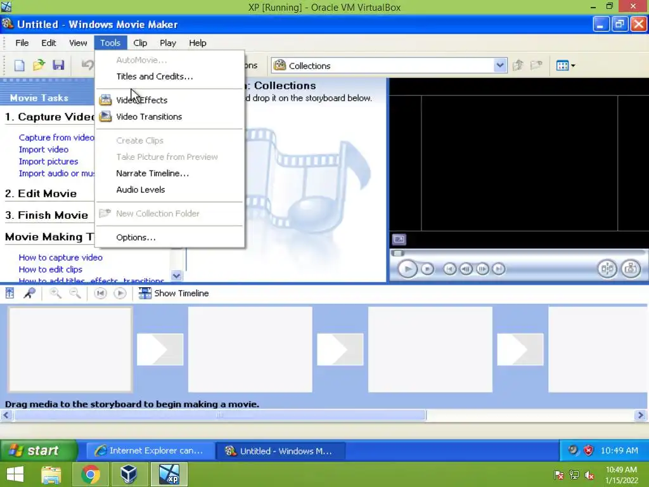Click the New Project toolbar icon
Viewport: 649px width, 487px height.
click(x=19, y=65)
